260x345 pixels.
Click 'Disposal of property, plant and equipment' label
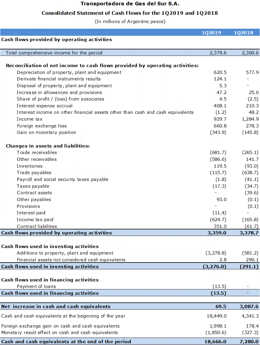[x=64, y=86]
